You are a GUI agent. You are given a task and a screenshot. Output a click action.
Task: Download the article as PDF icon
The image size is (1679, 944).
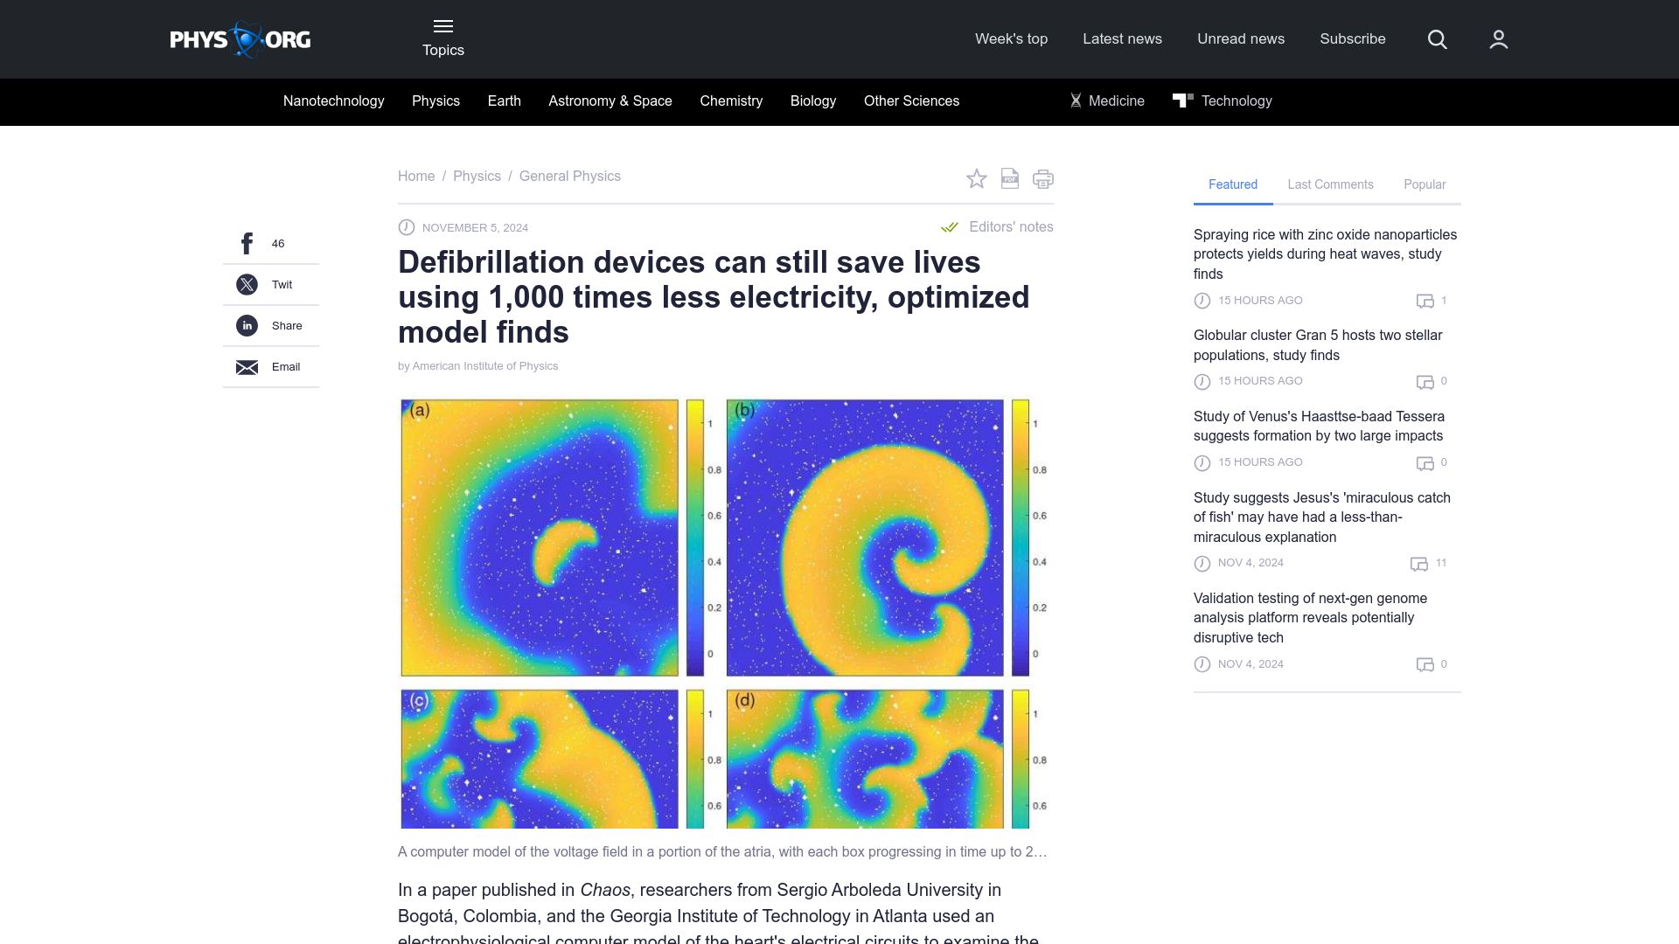tap(1010, 179)
